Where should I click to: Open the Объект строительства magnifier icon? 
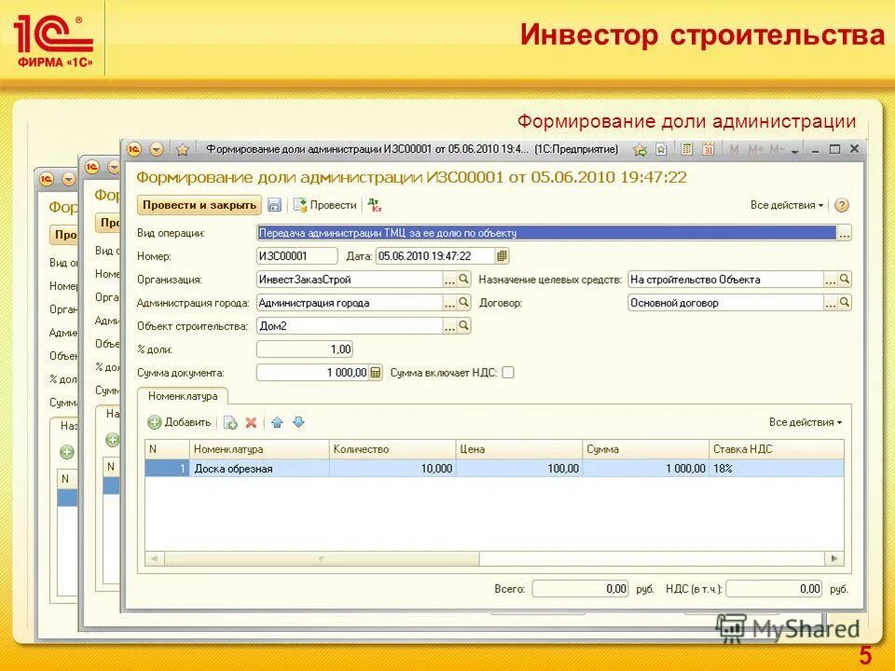tap(463, 326)
